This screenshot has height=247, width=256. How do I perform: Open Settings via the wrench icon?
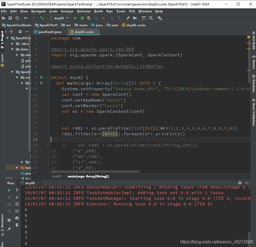128,18
